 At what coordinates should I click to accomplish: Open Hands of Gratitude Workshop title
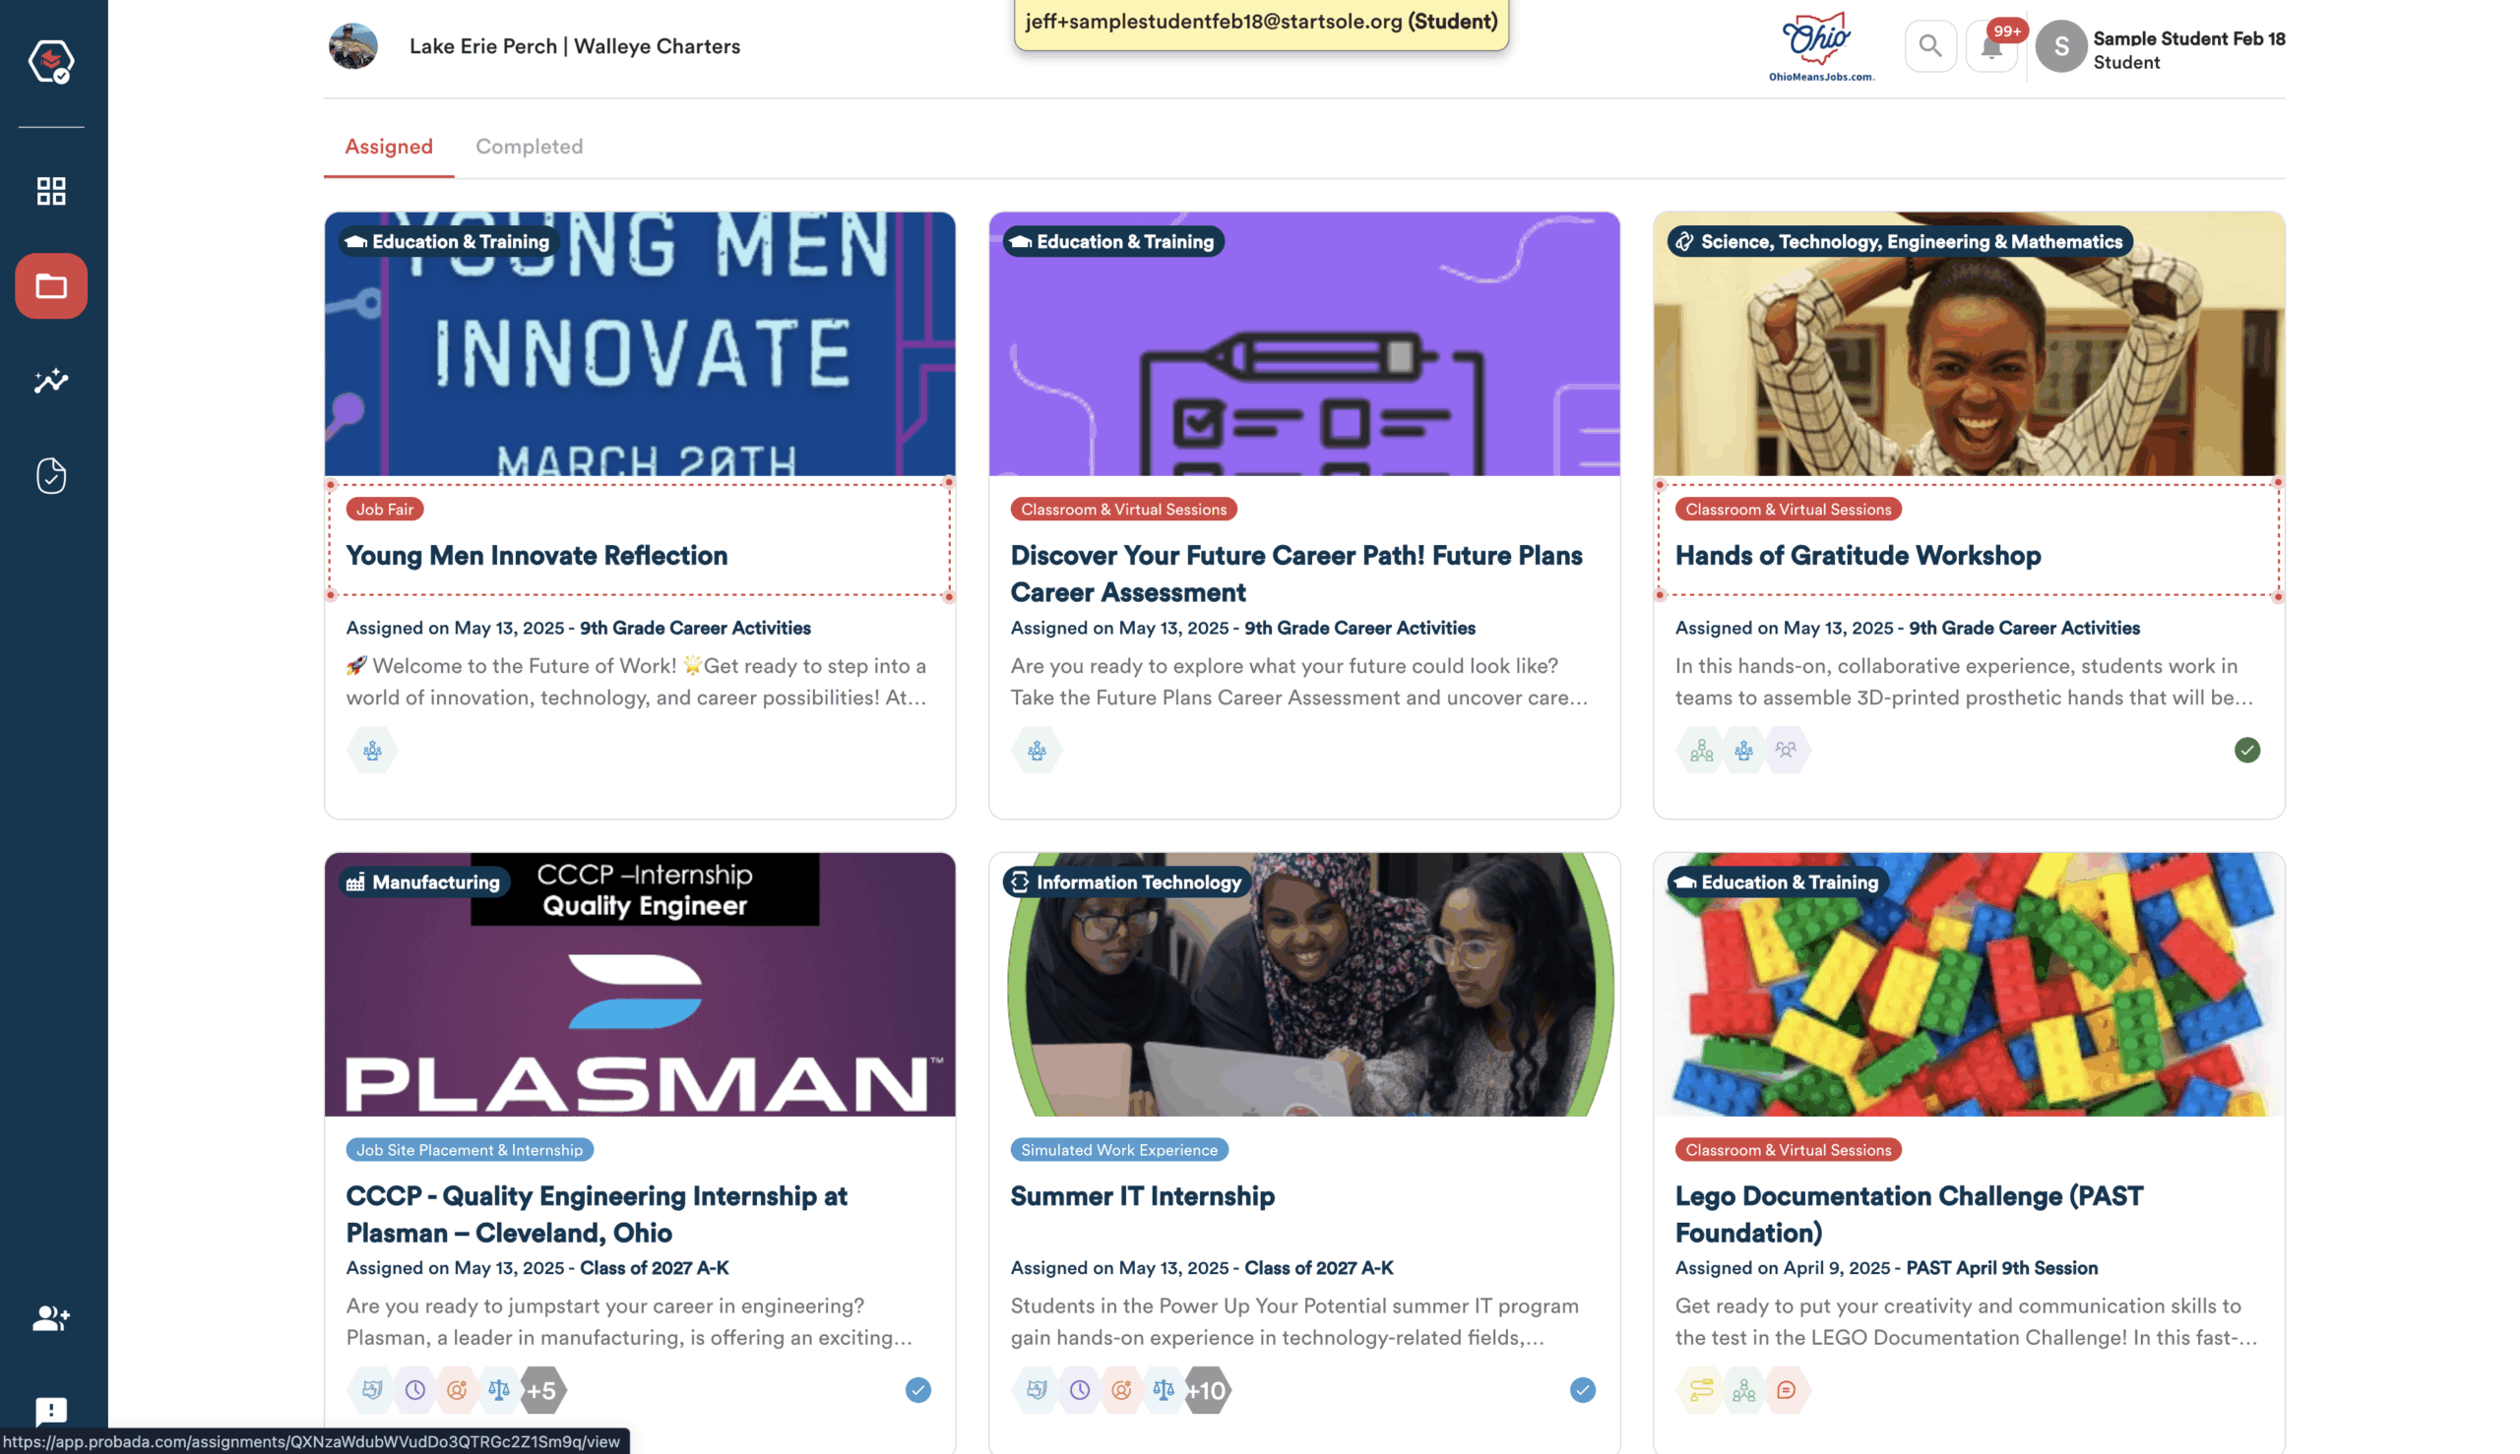[1857, 555]
